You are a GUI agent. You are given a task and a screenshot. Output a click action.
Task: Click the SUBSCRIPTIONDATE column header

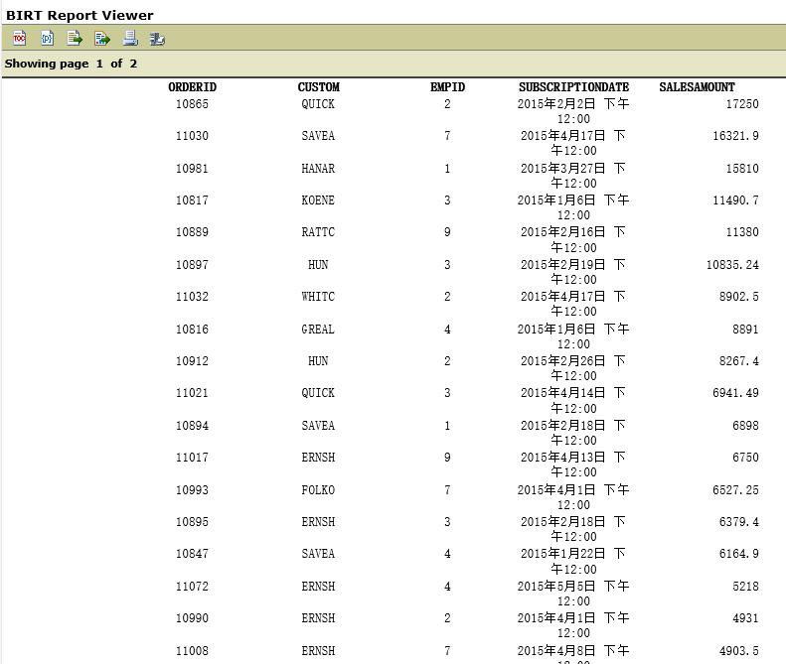click(x=573, y=87)
